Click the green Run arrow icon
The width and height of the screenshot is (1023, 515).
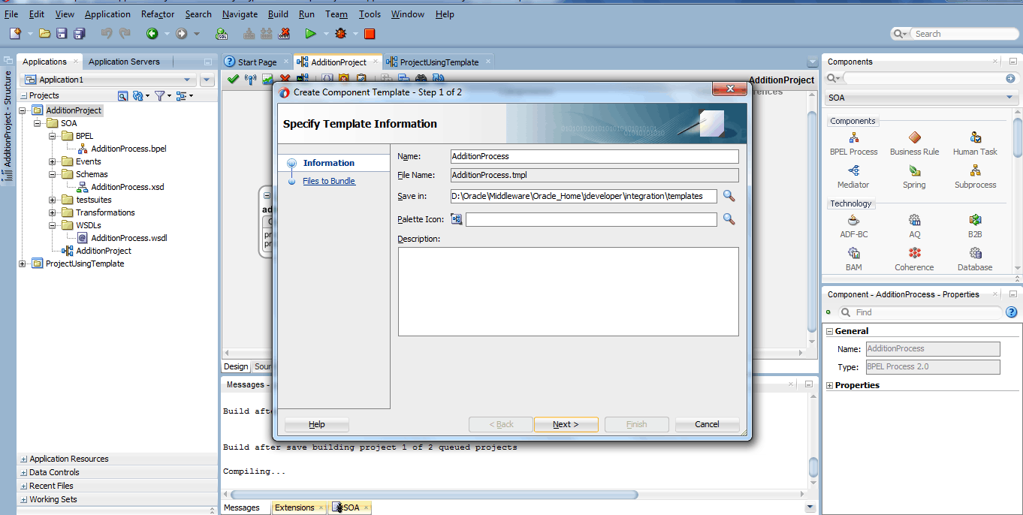click(310, 34)
